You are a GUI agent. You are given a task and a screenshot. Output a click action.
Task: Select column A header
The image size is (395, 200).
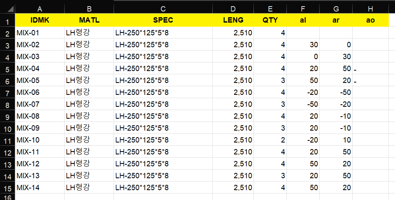39,9
